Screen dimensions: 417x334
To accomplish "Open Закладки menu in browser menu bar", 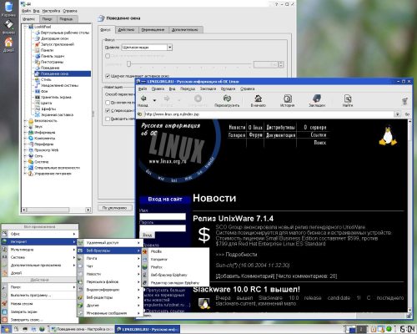I will pyautogui.click(x=208, y=89).
